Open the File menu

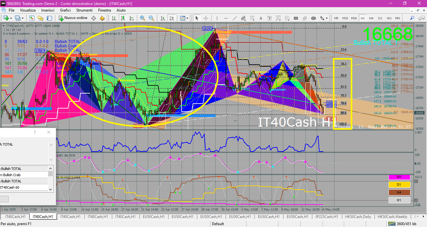(x=12, y=10)
